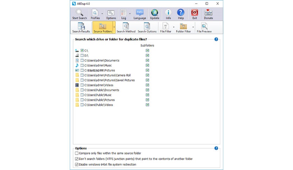Screen dimensions: 293x170
Task: Enable Compare only files within same source folder
Action: [77, 153]
